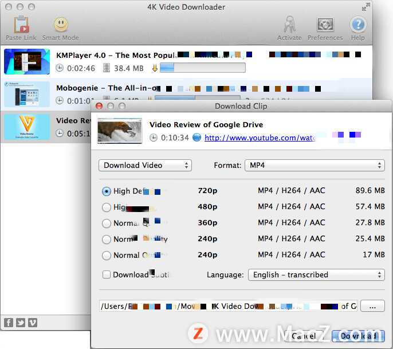Select the 240p 17 MB radio button

pos(107,256)
